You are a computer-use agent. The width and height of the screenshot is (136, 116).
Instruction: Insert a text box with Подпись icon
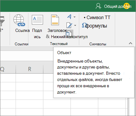tap(38, 20)
